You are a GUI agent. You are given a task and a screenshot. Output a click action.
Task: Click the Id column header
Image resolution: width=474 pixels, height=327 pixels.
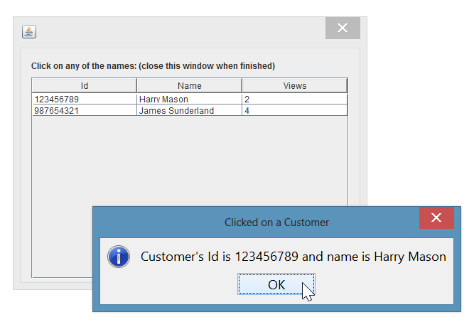(x=85, y=85)
